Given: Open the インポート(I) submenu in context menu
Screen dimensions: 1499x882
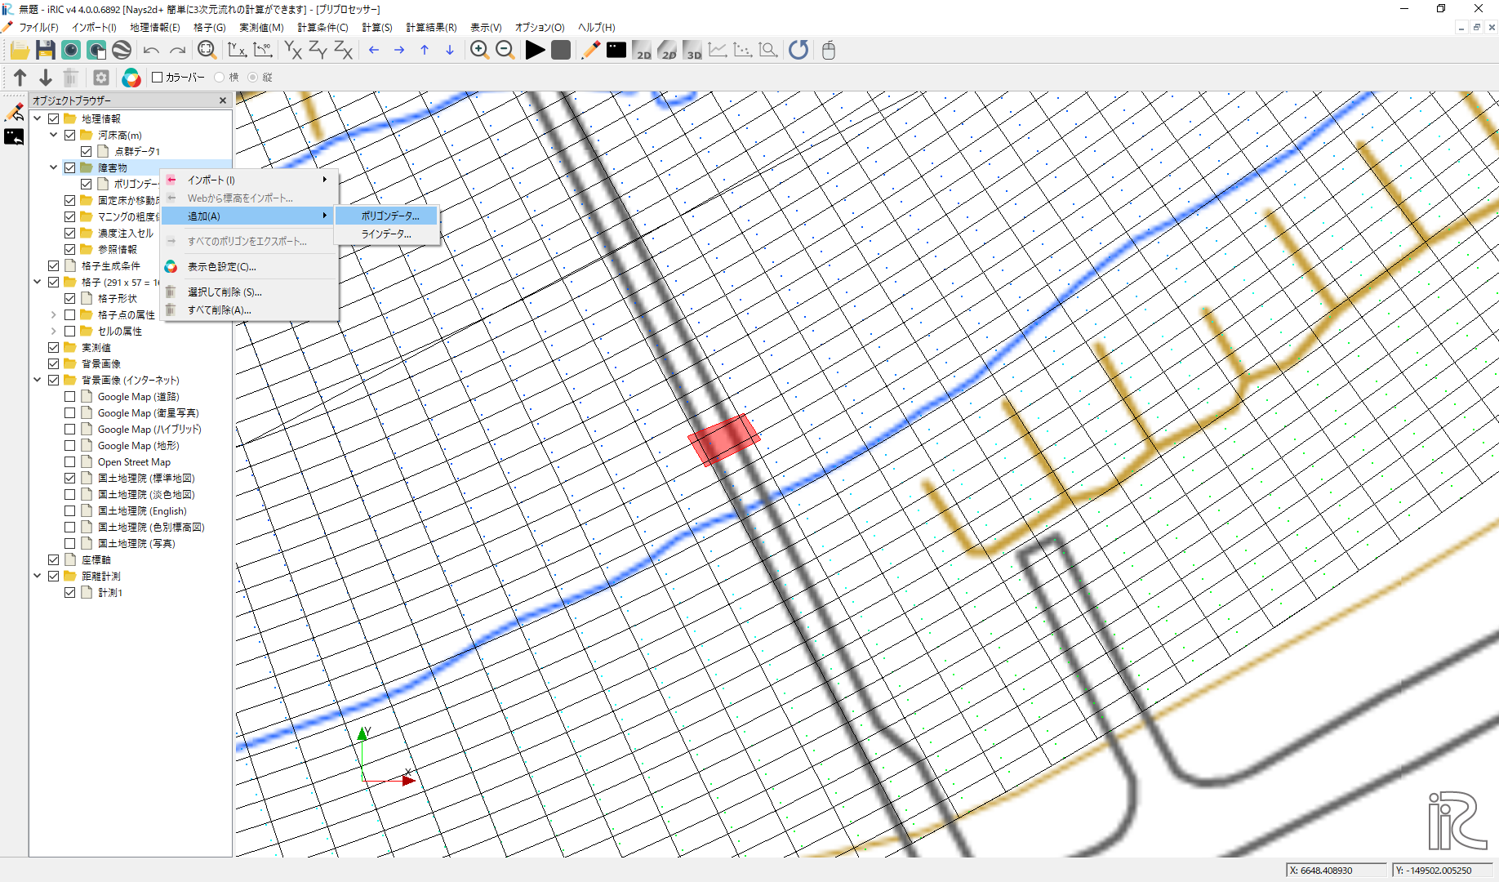Looking at the screenshot, I should pos(249,180).
